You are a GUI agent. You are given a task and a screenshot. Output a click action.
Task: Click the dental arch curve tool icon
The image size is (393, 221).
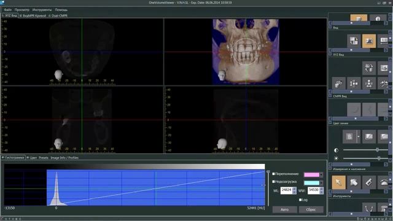[369, 207]
